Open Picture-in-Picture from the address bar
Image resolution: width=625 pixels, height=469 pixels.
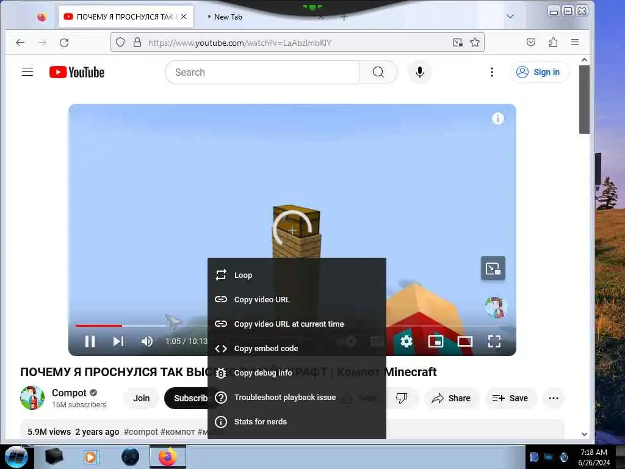458,42
